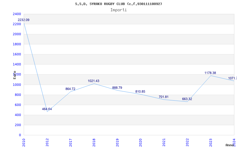Select the 400 y-axis value
This screenshot has height=148, width=237.
[x=18, y=115]
